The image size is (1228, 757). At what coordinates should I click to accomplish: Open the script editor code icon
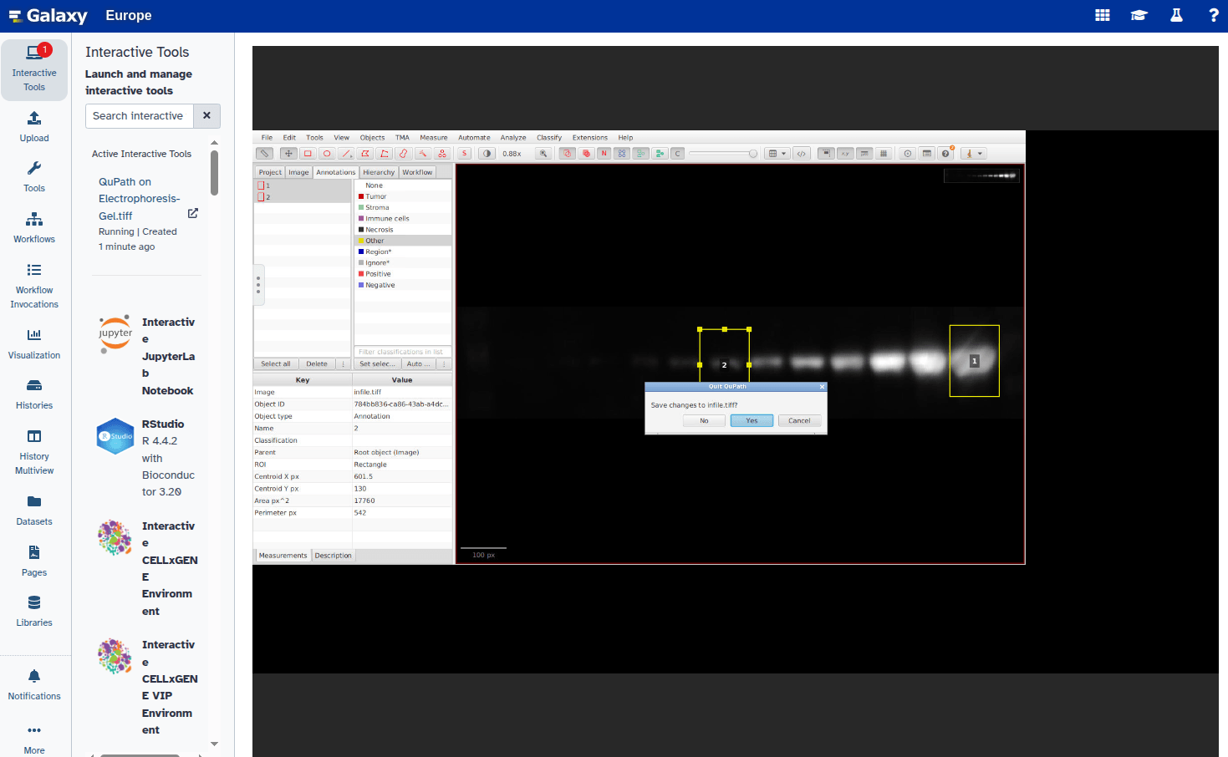pos(801,154)
